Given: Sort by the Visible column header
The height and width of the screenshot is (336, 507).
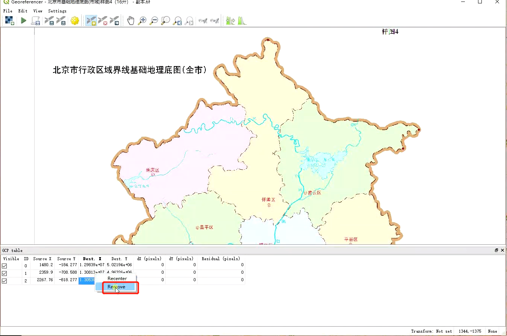Looking at the screenshot, I should point(11,259).
